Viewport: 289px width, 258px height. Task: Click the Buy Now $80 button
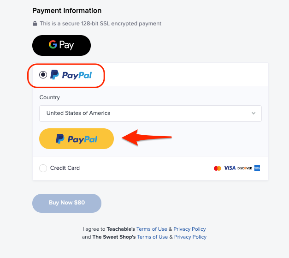click(x=67, y=203)
